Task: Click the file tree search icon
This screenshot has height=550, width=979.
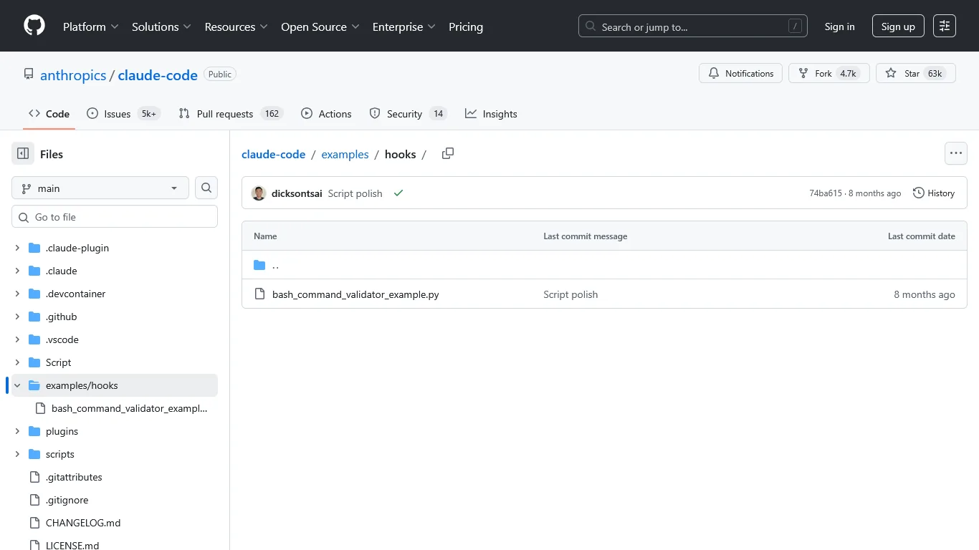Action: [206, 188]
